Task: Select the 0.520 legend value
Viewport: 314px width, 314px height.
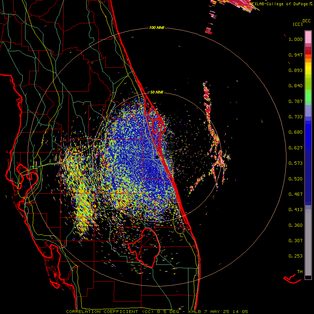Action: (x=296, y=179)
